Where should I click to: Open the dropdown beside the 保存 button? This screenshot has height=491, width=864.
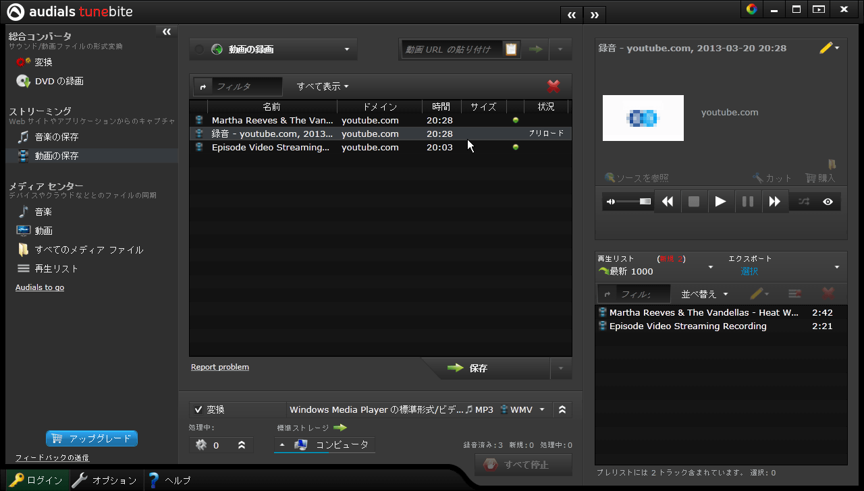[x=561, y=368]
